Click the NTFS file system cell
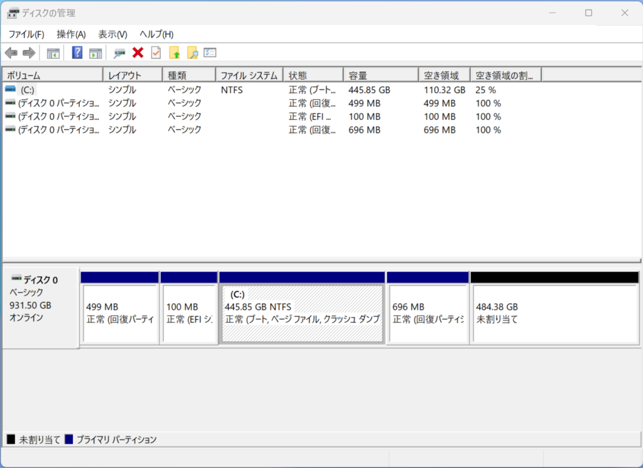The height and width of the screenshot is (468, 643). 232,90
